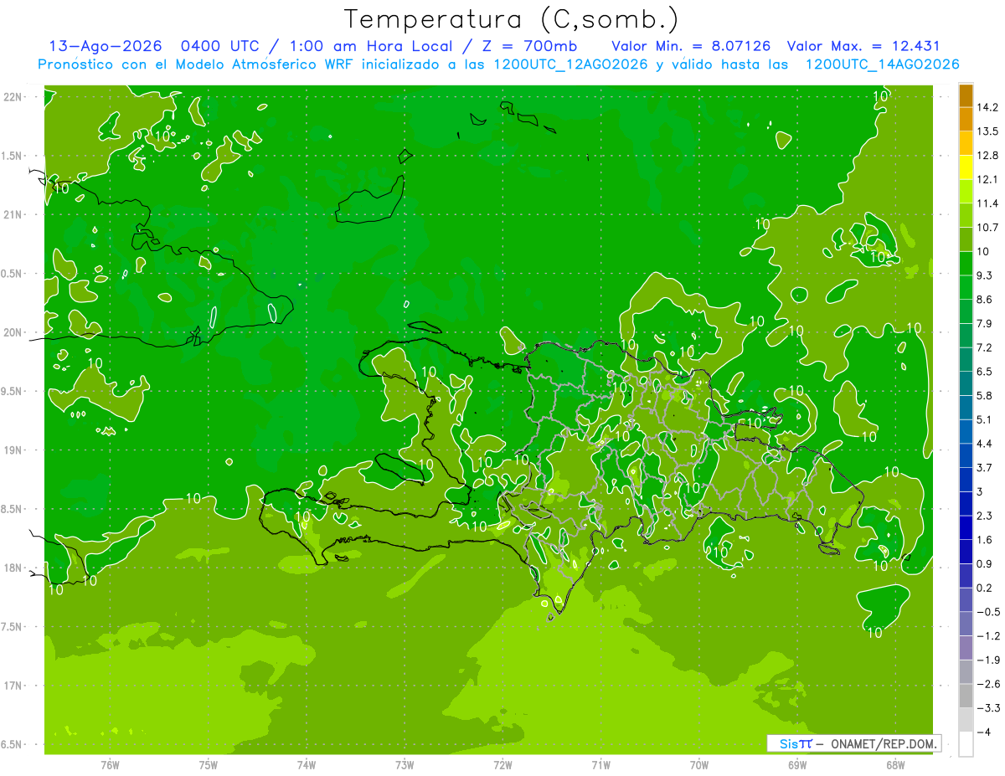This screenshot has height=776, width=1005.
Task: Click the '0.9' legend value
Action: coord(984,563)
